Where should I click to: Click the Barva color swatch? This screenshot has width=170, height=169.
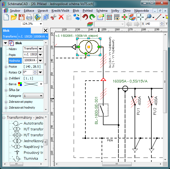click(20, 84)
